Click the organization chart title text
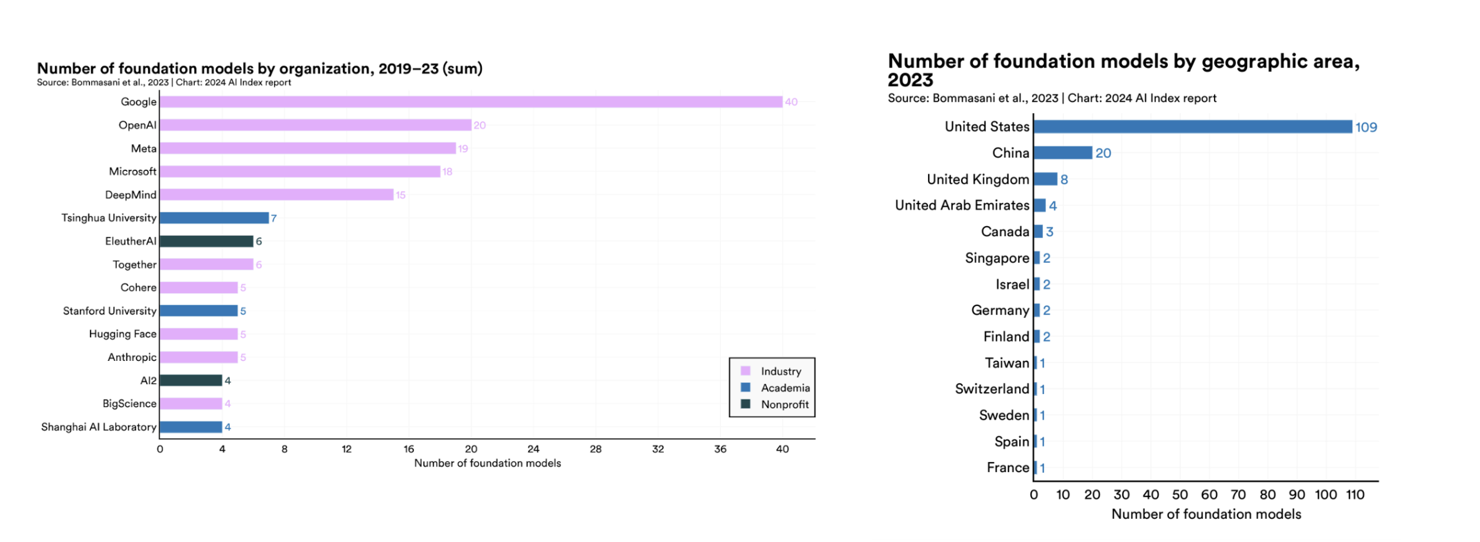 pos(260,68)
